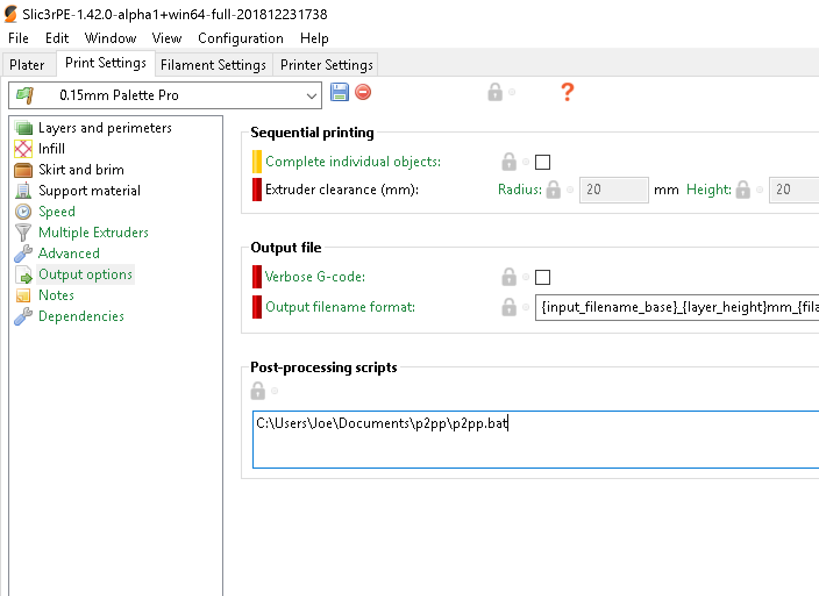819x596 pixels.
Task: Click the Infill crosshatch icon
Action: (x=23, y=149)
